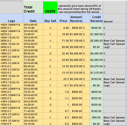The height and width of the screenshot is (126, 127).
Task: Select the $5,058.00 amount received cell
Action: (x=76, y=45)
